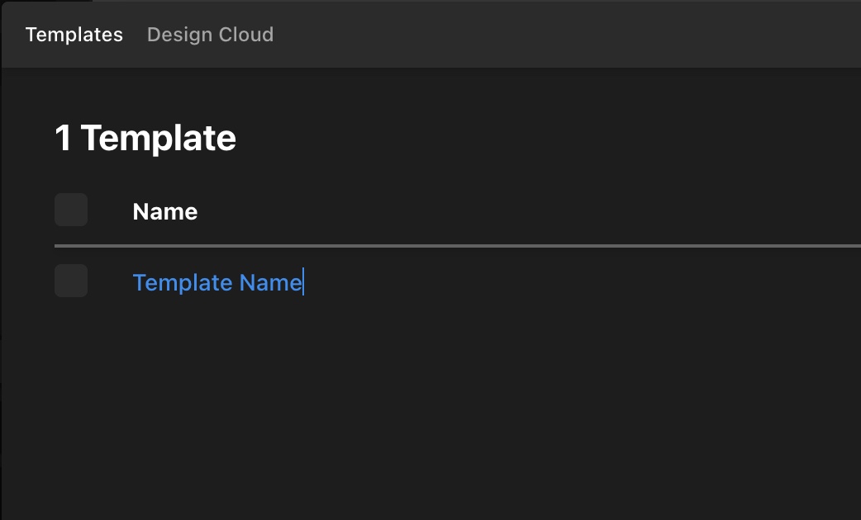
Task: Click blank header space right of Name
Action: [527, 212]
